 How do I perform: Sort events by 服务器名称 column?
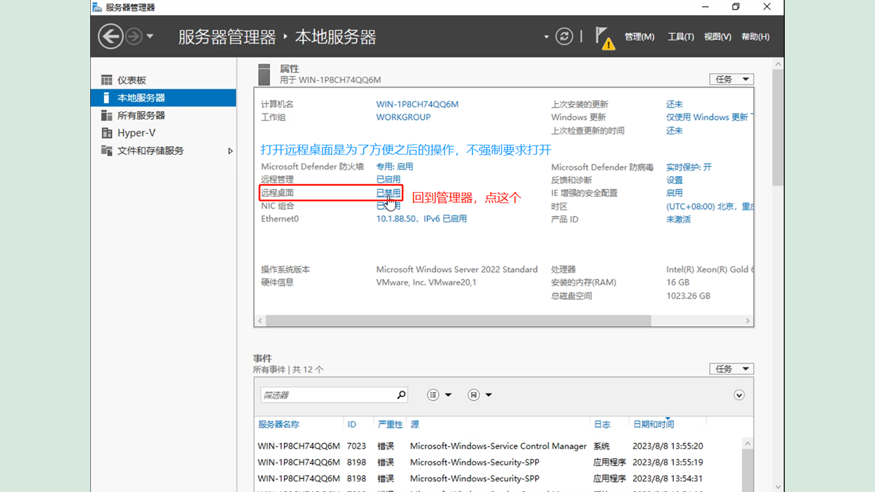tap(278, 424)
